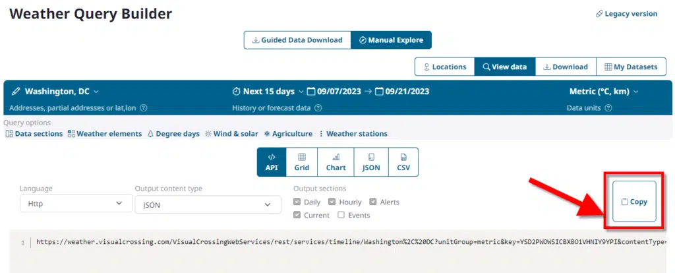Click the end date calendar icon

[379, 91]
